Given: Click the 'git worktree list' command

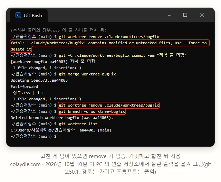Looking at the screenshot, I should pyautogui.click(x=78, y=124).
